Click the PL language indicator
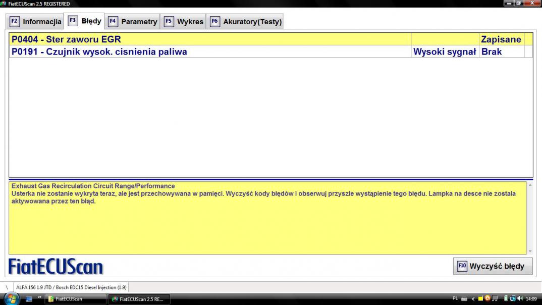 (455, 298)
